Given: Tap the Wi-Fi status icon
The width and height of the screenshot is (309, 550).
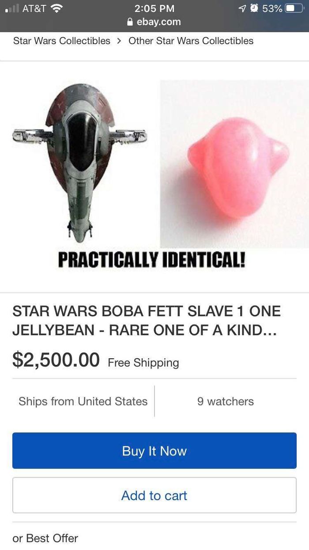Looking at the screenshot, I should [x=57, y=8].
